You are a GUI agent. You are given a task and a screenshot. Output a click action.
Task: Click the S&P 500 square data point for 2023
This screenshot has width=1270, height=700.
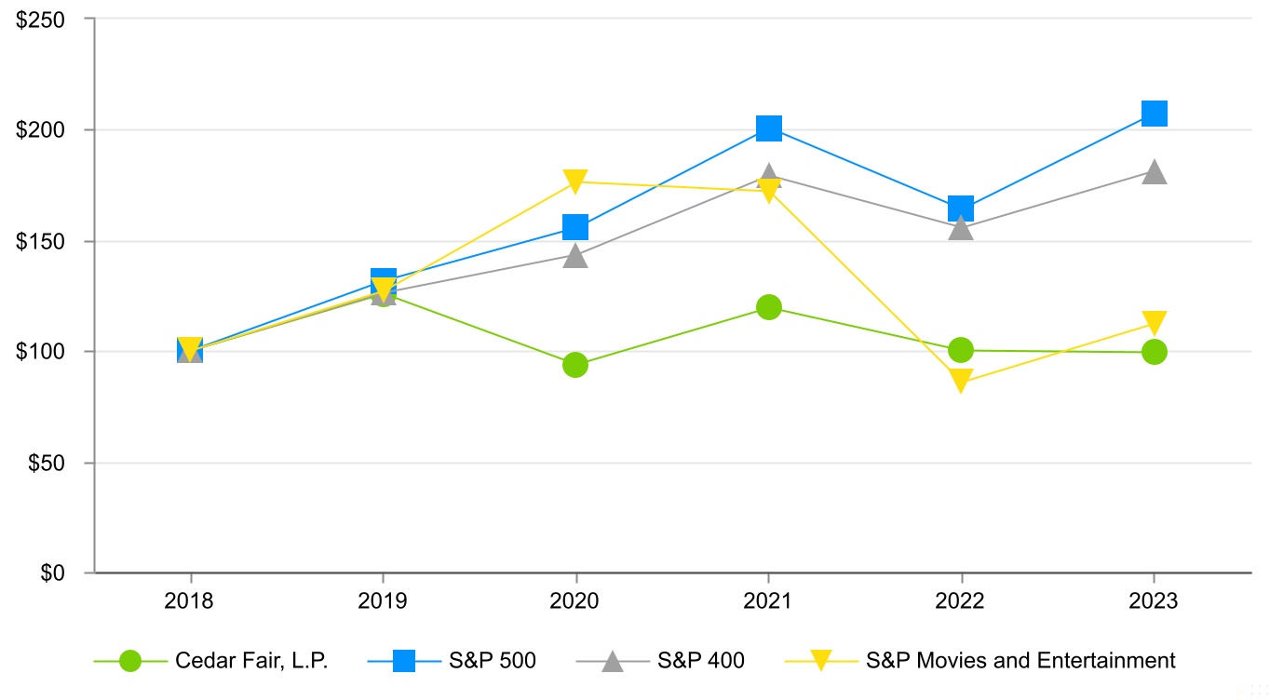click(x=1155, y=114)
